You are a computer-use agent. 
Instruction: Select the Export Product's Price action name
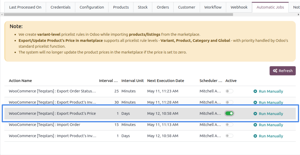coord(52,114)
